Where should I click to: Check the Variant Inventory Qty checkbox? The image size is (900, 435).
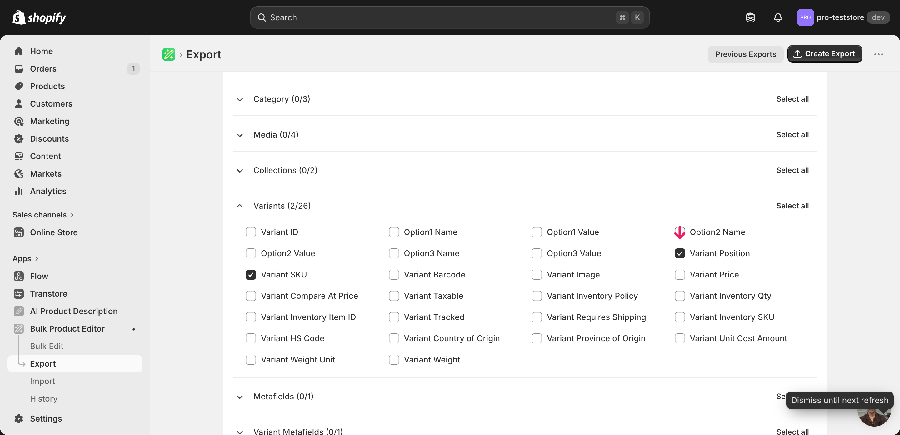[680, 296]
